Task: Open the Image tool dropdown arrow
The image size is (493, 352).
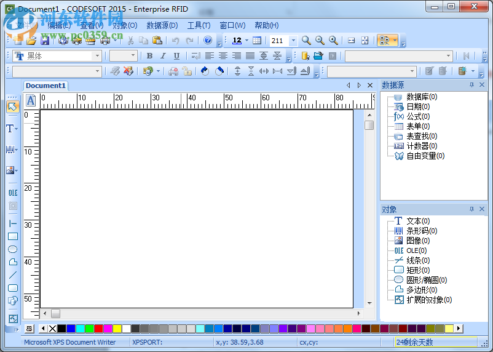Action: tap(17, 170)
